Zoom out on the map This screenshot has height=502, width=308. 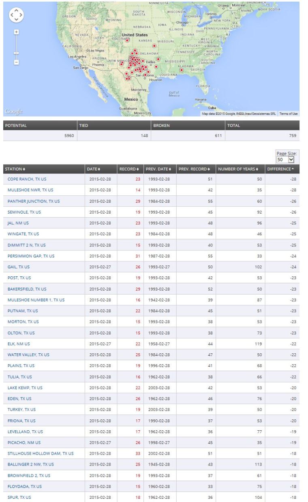[x=16, y=62]
